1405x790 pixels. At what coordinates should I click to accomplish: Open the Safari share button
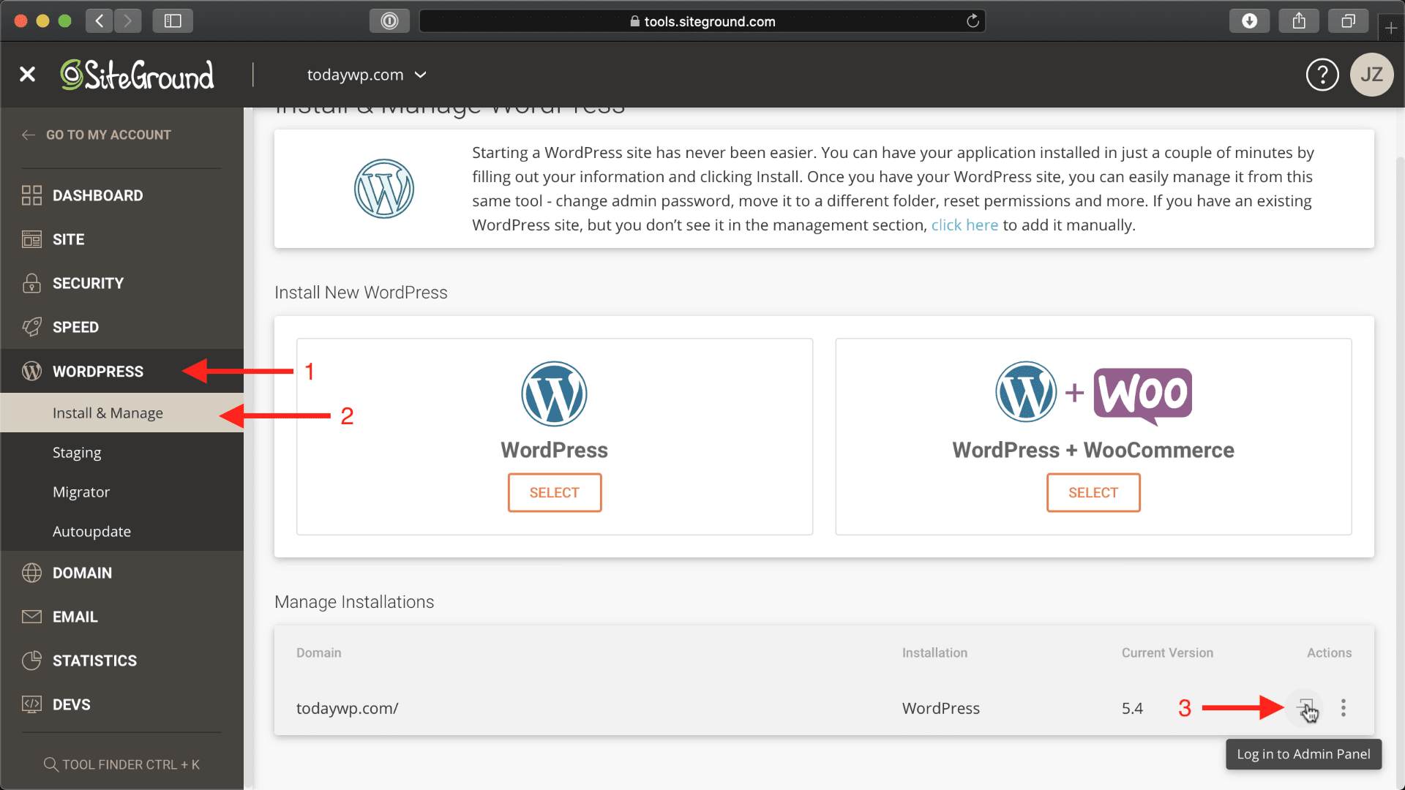[x=1299, y=20]
